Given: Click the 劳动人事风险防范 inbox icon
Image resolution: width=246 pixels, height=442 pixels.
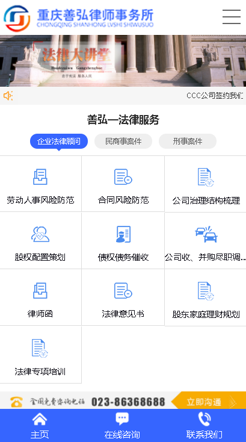Looking at the screenshot, I should [x=40, y=177].
